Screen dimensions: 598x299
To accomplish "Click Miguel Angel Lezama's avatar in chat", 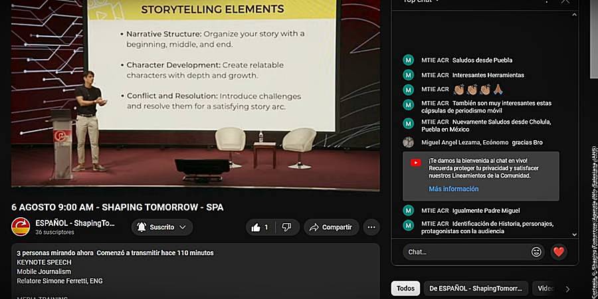I will pos(408,142).
